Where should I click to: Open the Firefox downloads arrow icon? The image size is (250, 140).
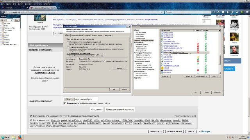(228, 12)
